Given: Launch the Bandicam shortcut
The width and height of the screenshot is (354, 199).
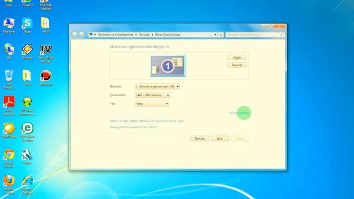Looking at the screenshot, I should point(46,78).
